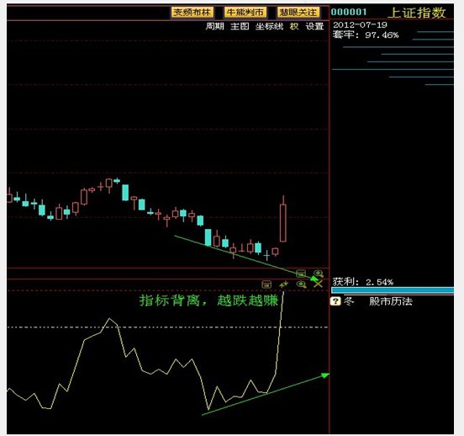
Task: Click the window icon in the upper panel bar
Action: pos(301,273)
